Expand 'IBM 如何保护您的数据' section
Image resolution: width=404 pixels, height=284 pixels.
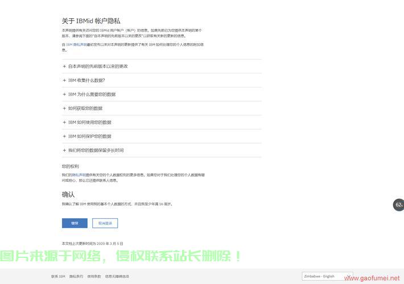162,136
